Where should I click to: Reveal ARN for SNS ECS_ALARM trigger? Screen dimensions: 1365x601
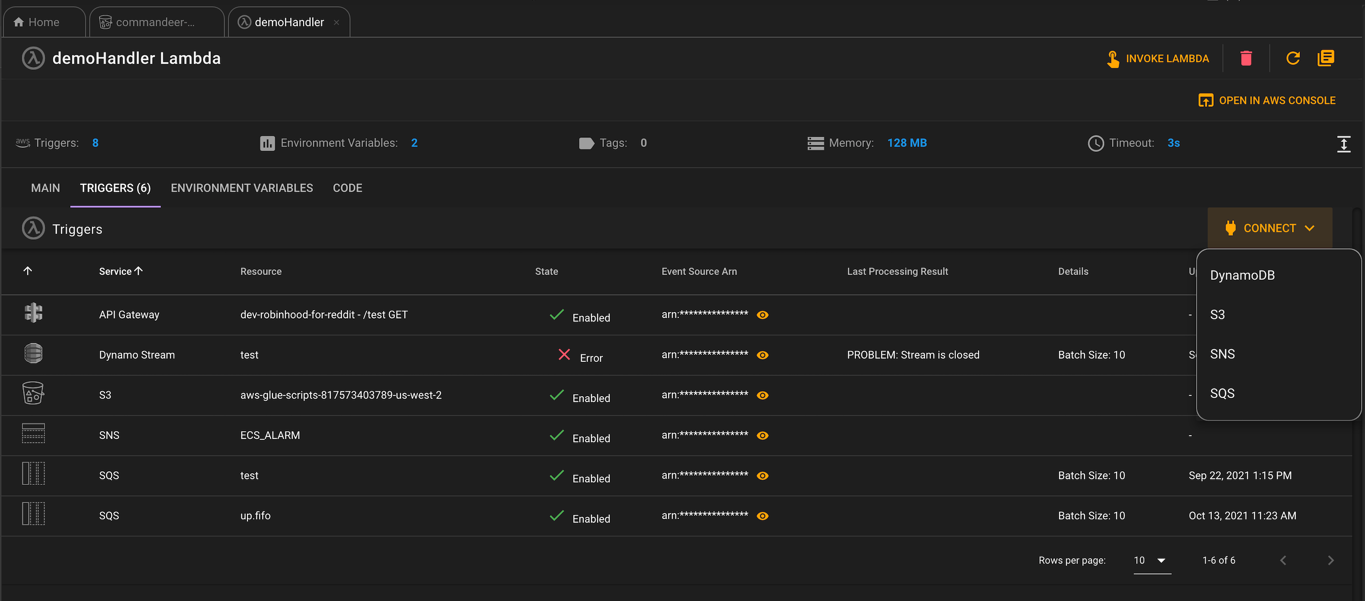(763, 436)
